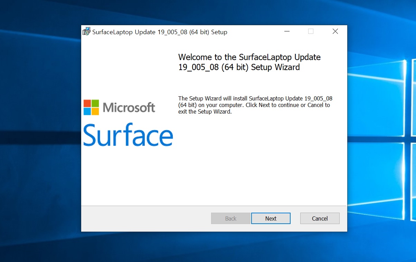Click the "The Setup Wizard will install" paragraph

[255, 105]
